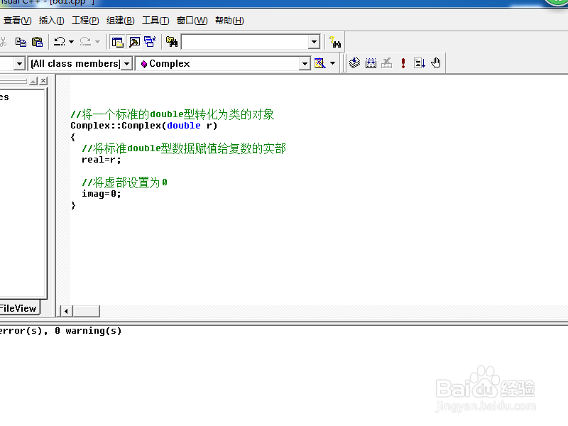
Task: Copy selection with the Copy icon
Action: (x=21, y=42)
